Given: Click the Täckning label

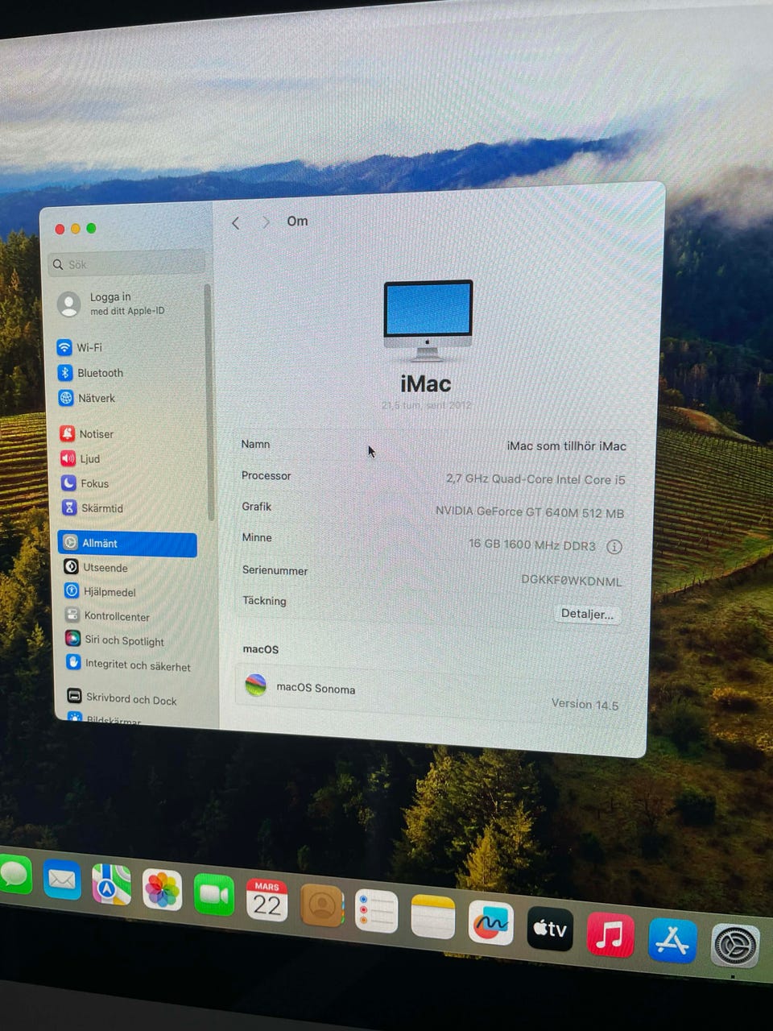Looking at the screenshot, I should coord(264,601).
